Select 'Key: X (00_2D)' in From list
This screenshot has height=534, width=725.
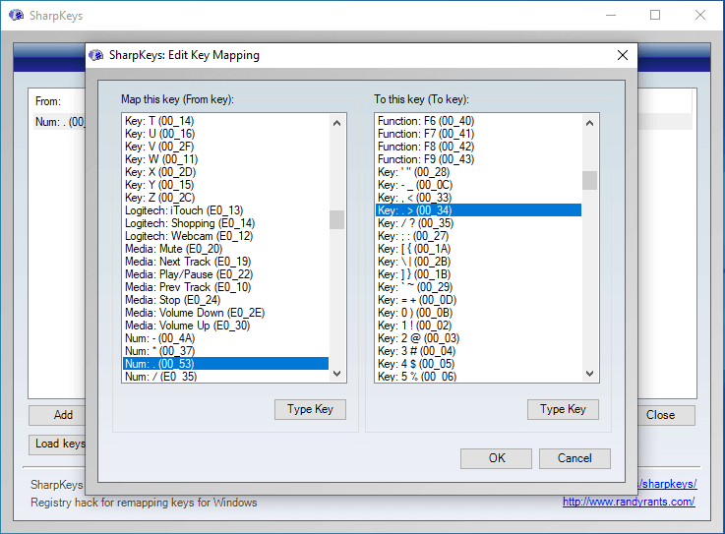coord(226,172)
